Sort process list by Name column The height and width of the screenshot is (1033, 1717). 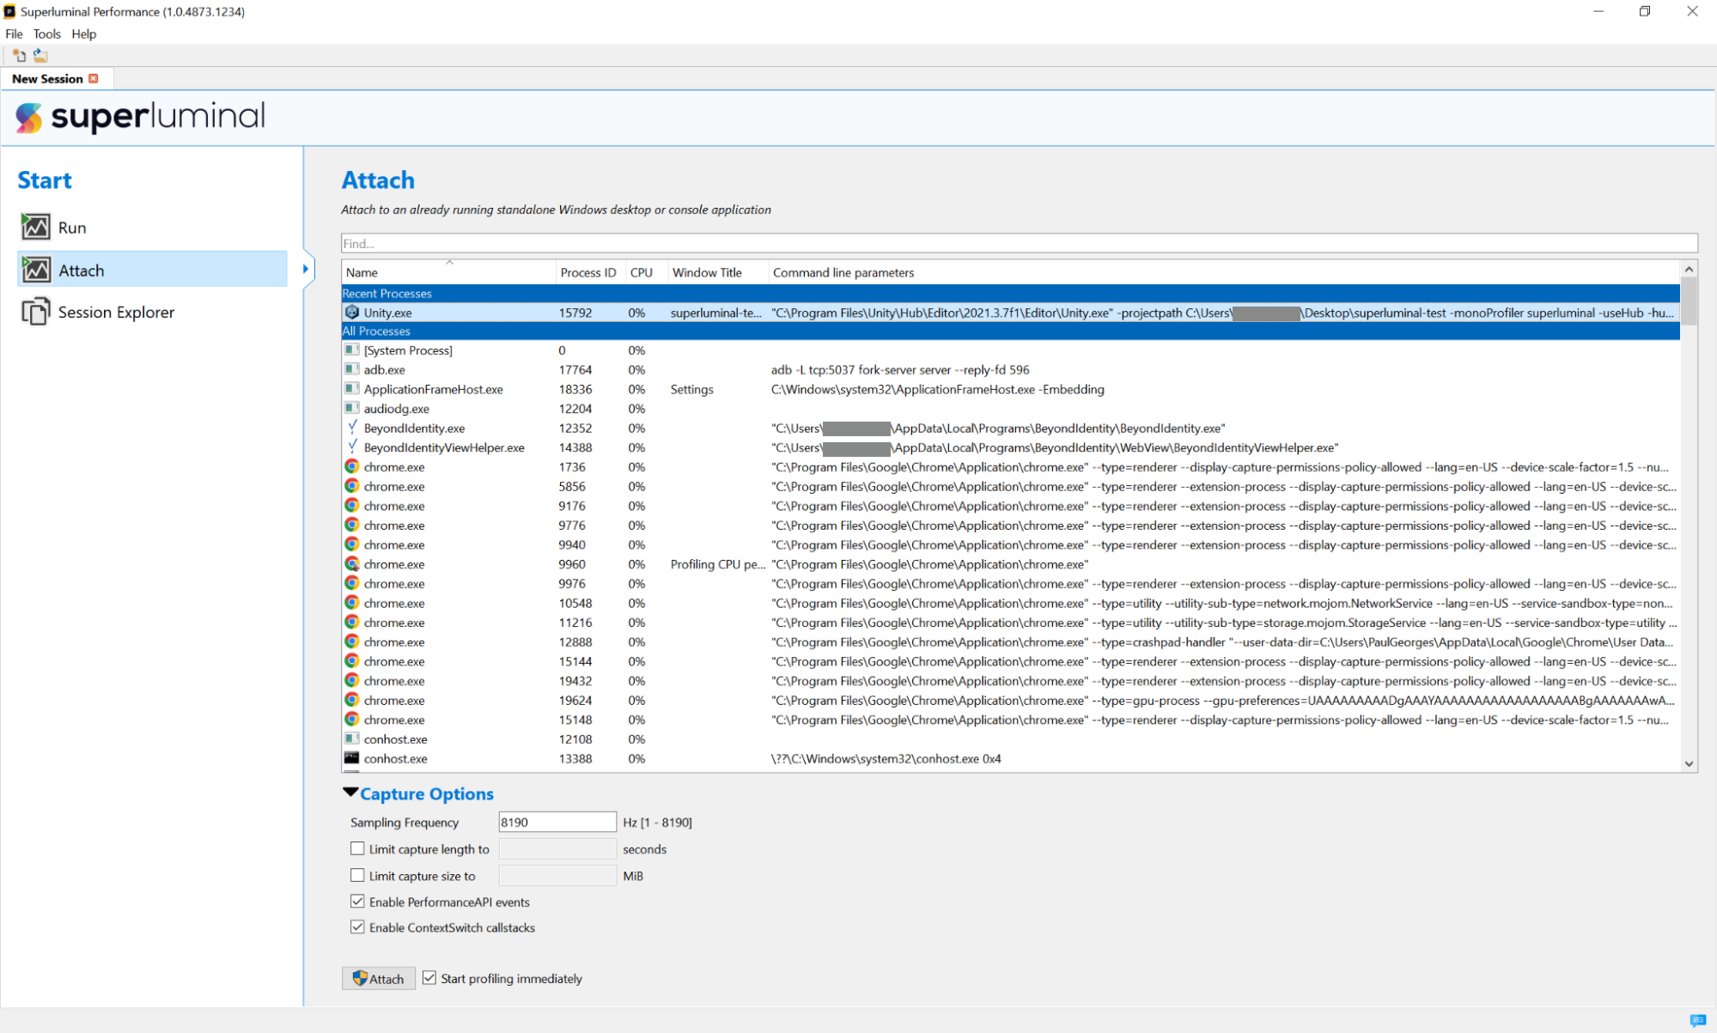tap(362, 273)
